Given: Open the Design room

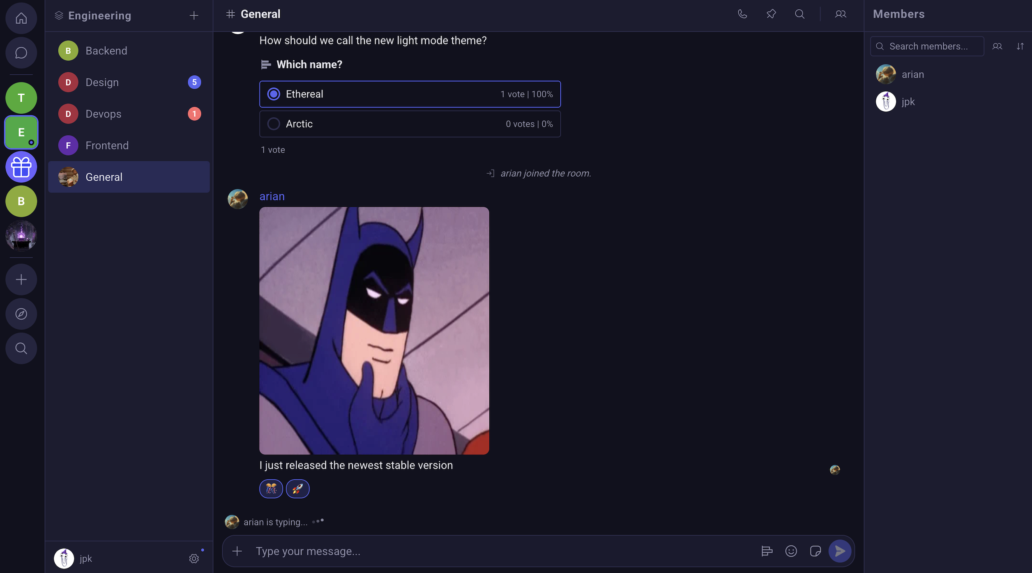Looking at the screenshot, I should pos(129,82).
